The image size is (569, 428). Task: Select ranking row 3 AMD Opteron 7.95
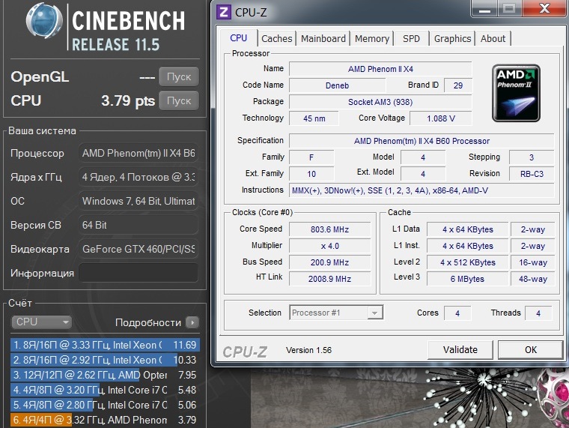[x=105, y=375]
